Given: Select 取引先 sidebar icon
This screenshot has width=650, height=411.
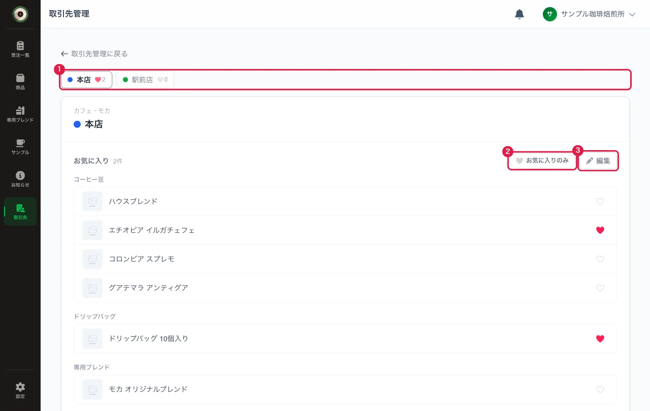Looking at the screenshot, I should (x=20, y=211).
